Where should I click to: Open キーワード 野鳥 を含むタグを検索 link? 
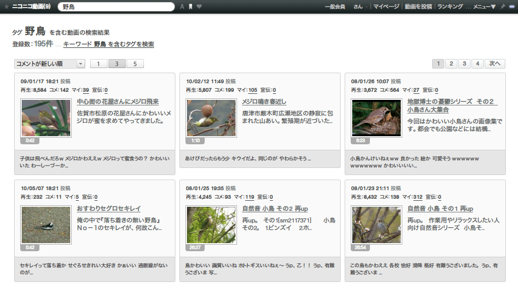click(x=109, y=44)
